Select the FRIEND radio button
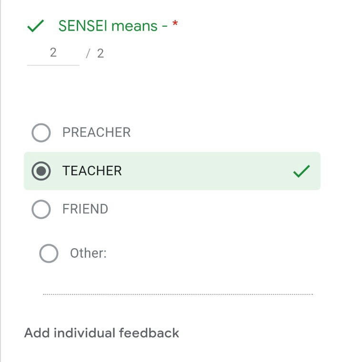The width and height of the screenshot is (343, 362). (x=41, y=209)
